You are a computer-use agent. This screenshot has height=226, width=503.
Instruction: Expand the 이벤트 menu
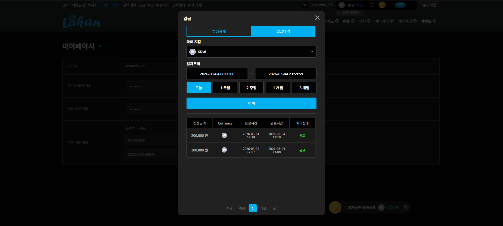point(428,21)
